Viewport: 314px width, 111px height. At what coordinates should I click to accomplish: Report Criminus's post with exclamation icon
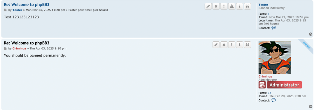[x=232, y=45]
